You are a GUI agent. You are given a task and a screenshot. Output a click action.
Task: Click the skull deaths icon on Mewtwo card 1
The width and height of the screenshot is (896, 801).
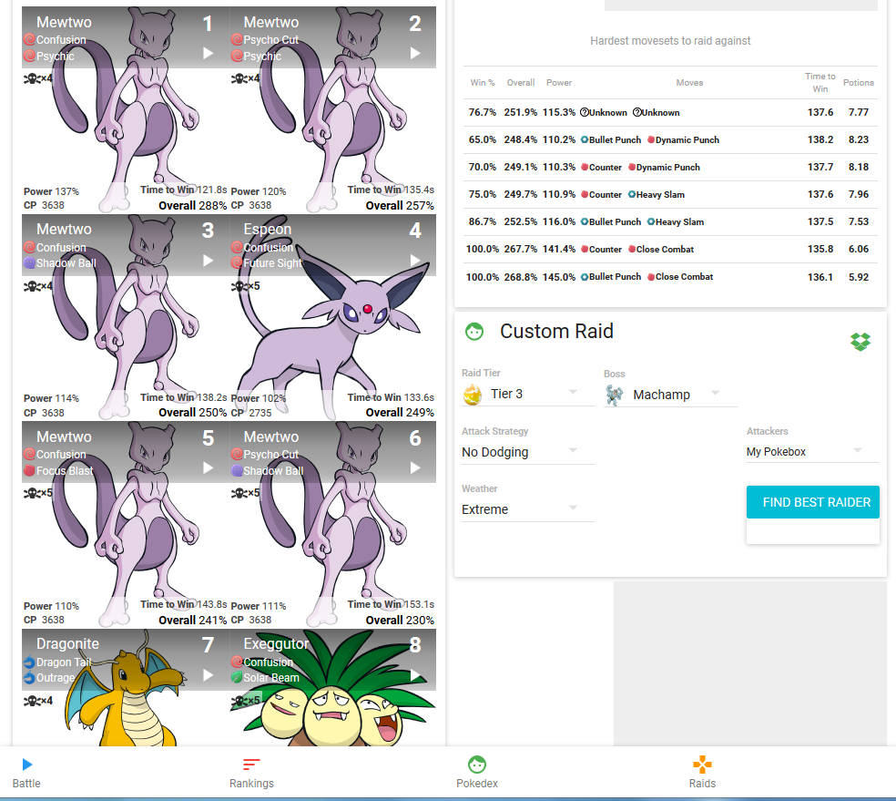pyautogui.click(x=31, y=78)
